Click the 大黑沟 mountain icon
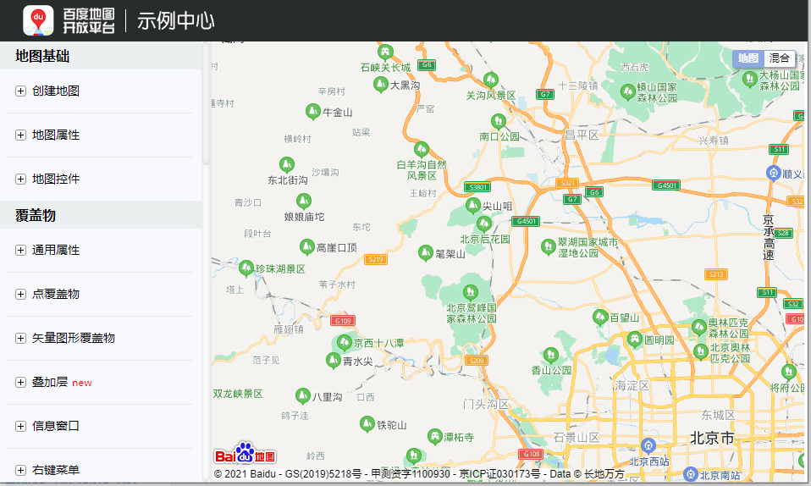 point(381,84)
